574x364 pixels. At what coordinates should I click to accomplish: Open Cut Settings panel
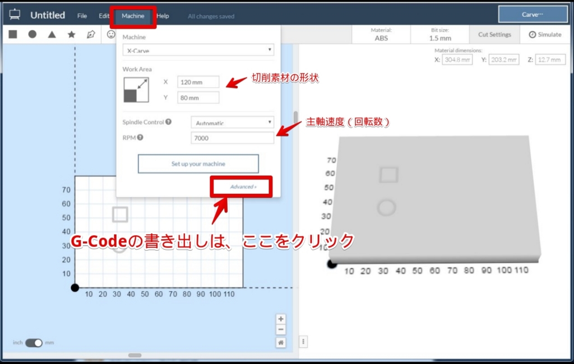coord(494,34)
